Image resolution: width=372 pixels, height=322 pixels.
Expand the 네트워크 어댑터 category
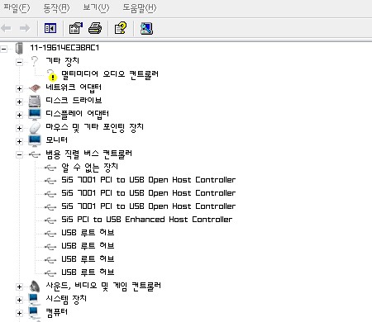click(19, 88)
